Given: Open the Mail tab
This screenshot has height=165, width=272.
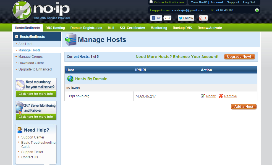Looking at the screenshot, I should 111,28.
